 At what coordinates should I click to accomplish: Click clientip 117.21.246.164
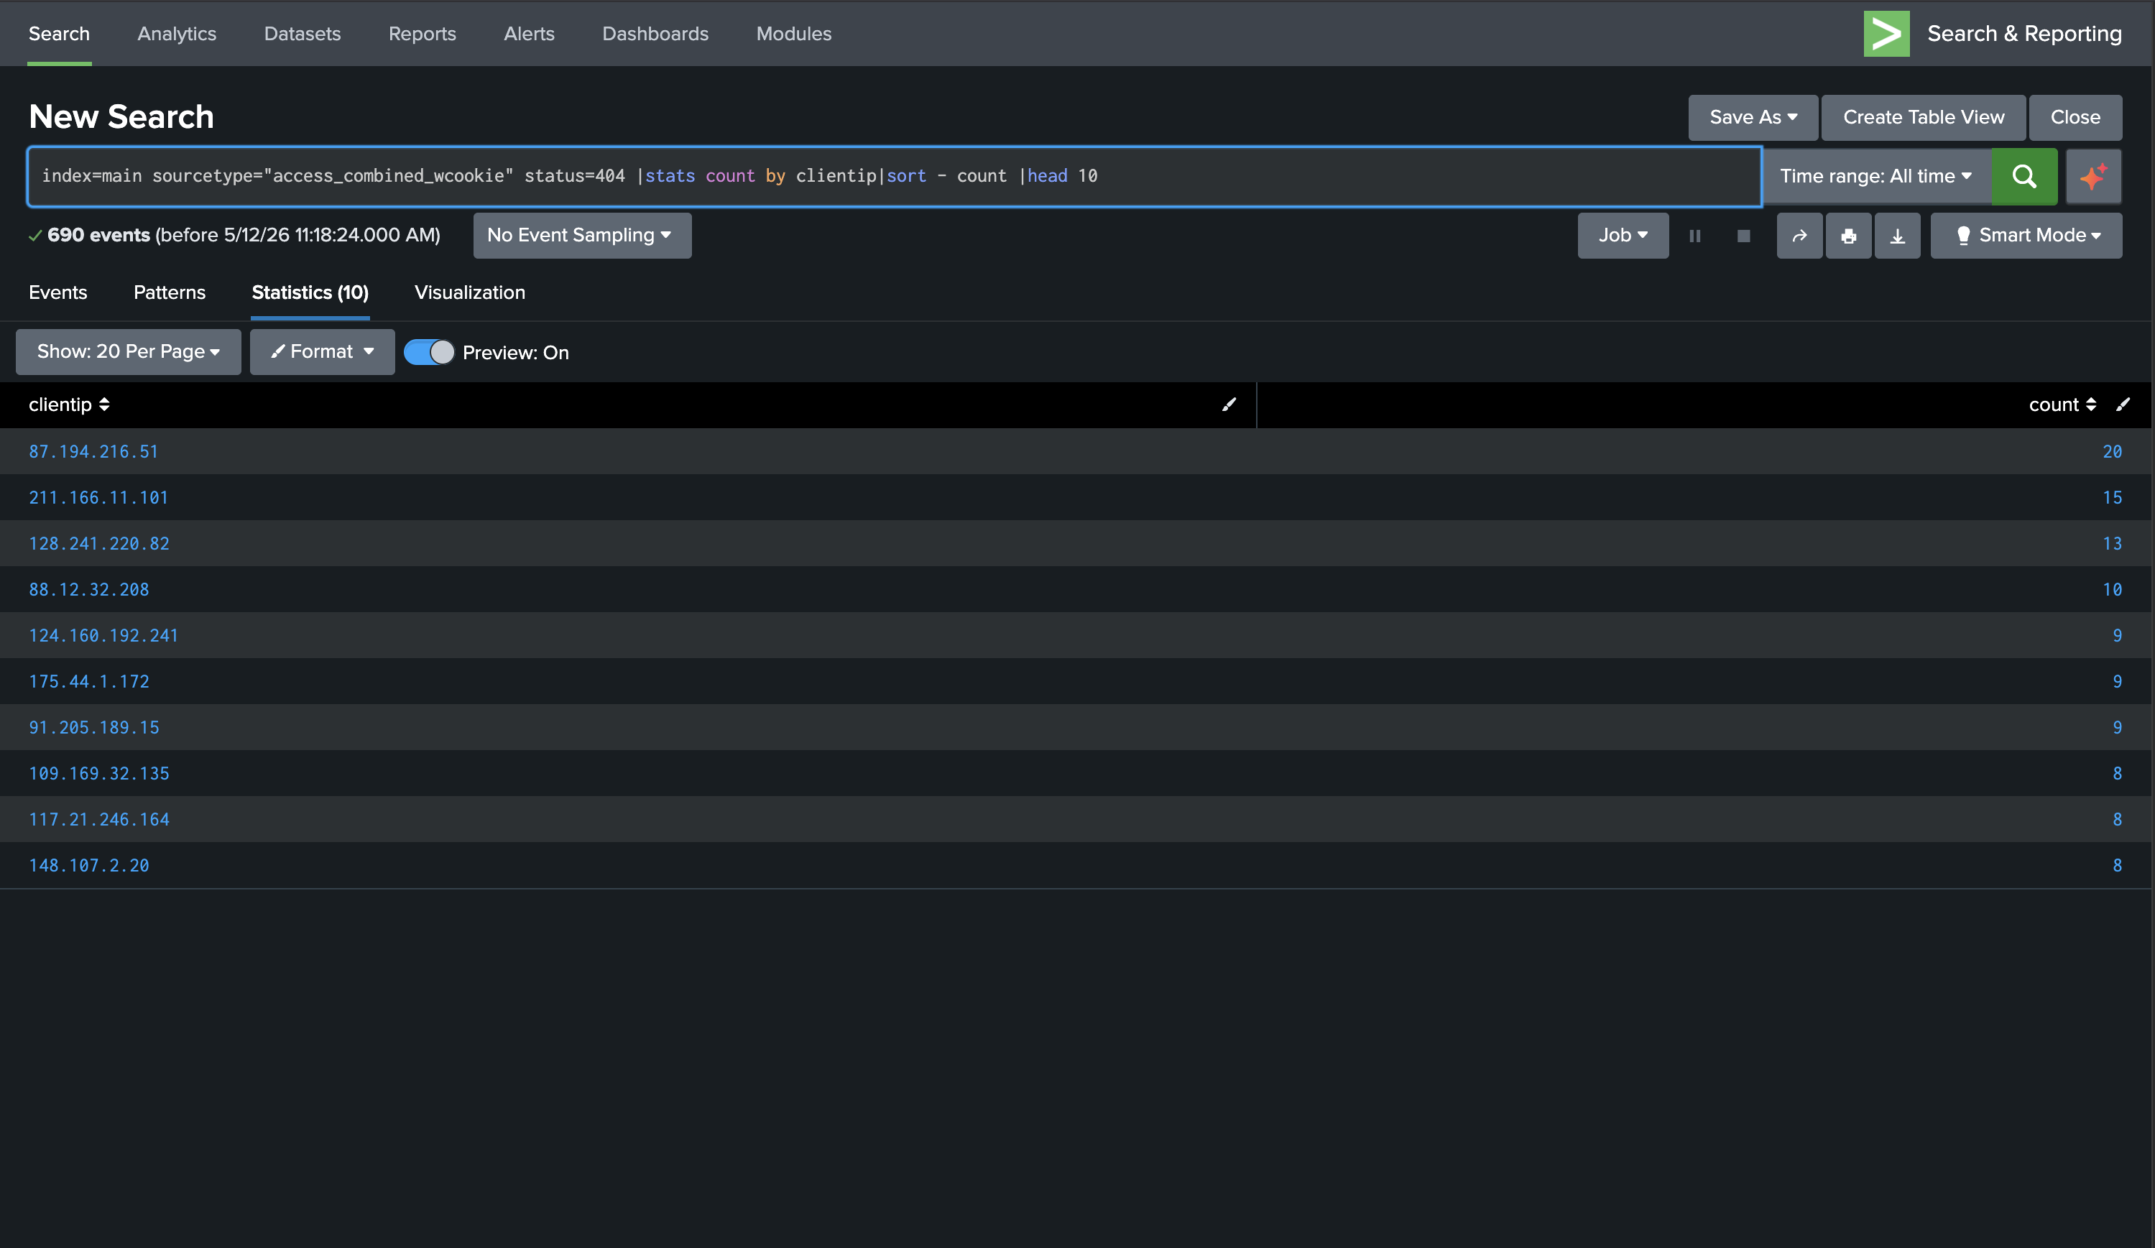coord(99,820)
